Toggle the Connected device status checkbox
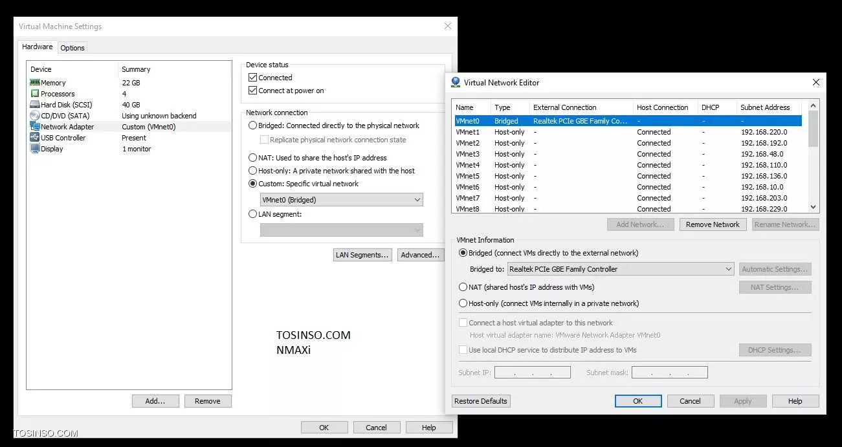This screenshot has width=842, height=447. tap(253, 78)
